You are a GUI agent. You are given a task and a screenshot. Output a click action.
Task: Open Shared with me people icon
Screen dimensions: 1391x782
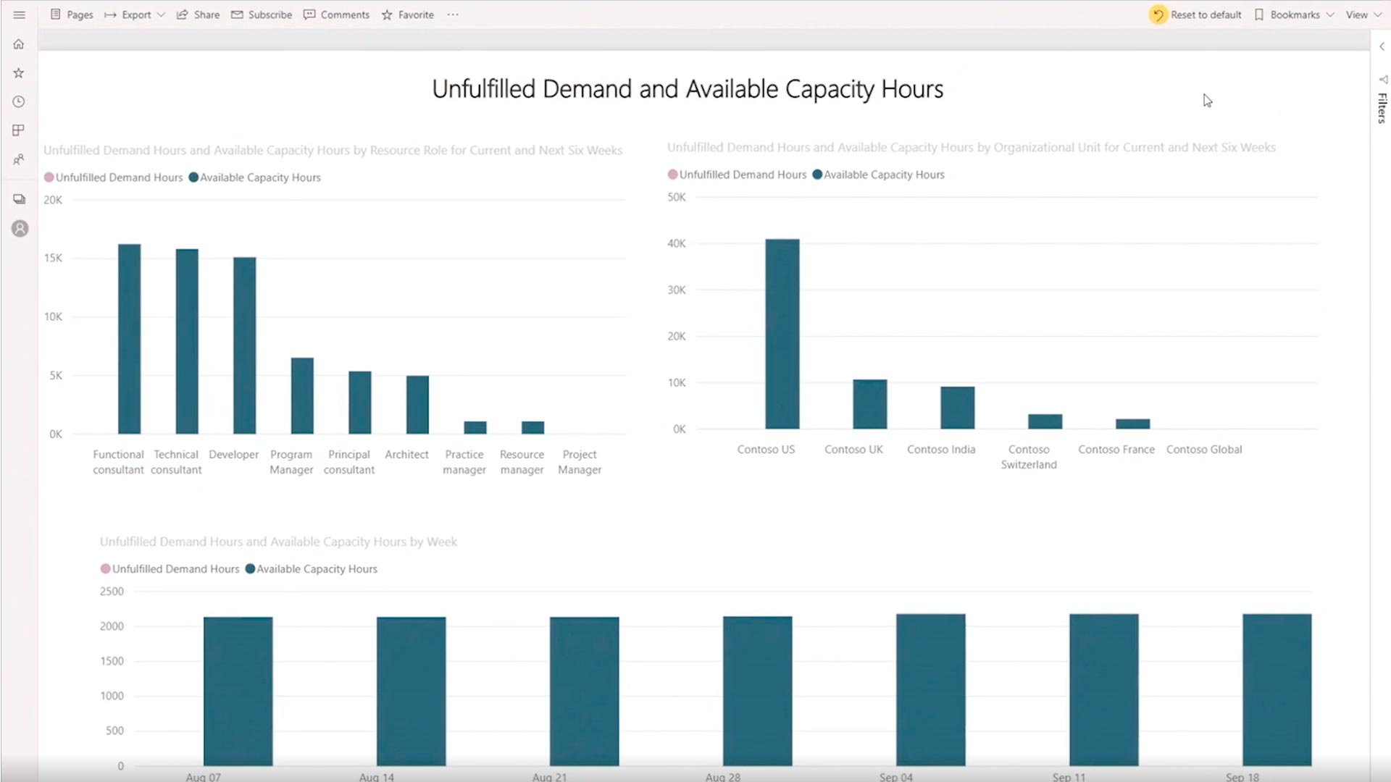(19, 159)
